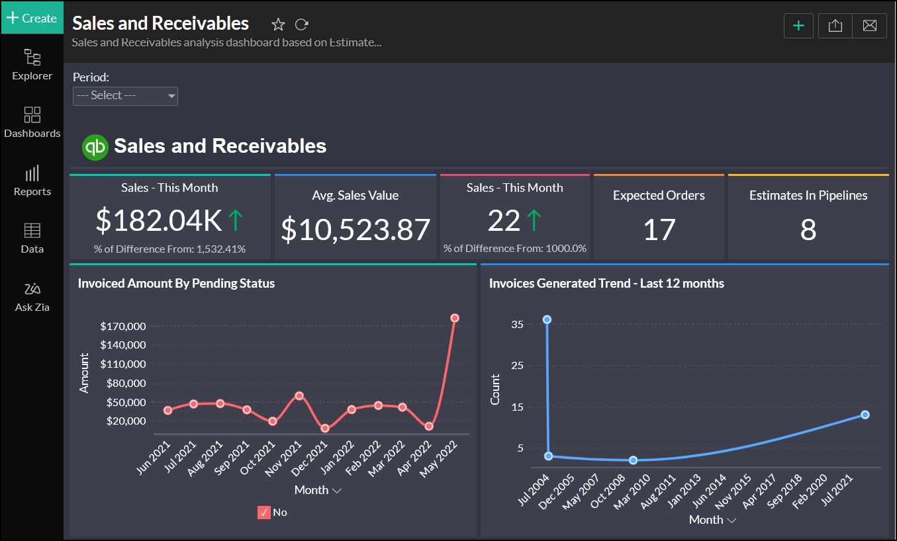Image resolution: width=897 pixels, height=541 pixels.
Task: Open the Reports section
Action: point(32,174)
